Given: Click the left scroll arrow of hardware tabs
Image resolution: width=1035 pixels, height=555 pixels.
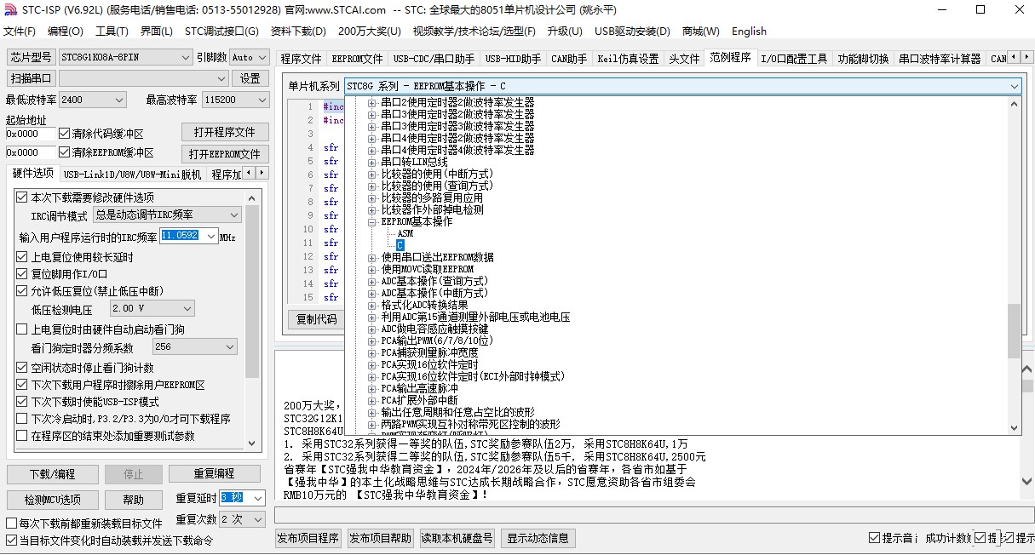Looking at the screenshot, I should (249, 174).
